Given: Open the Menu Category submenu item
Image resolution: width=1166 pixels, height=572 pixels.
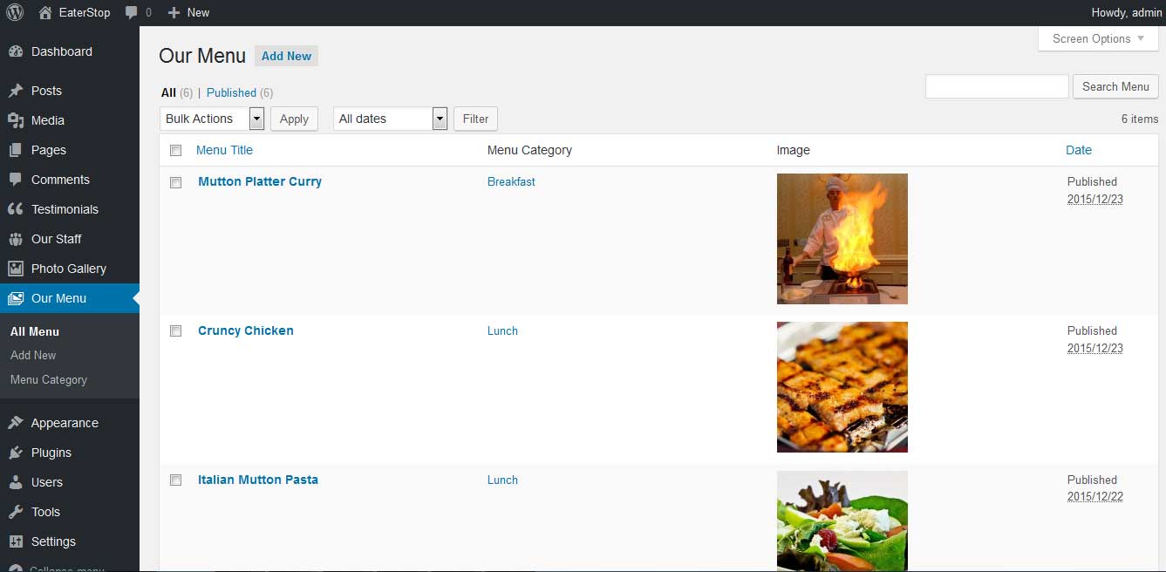Looking at the screenshot, I should 49,379.
